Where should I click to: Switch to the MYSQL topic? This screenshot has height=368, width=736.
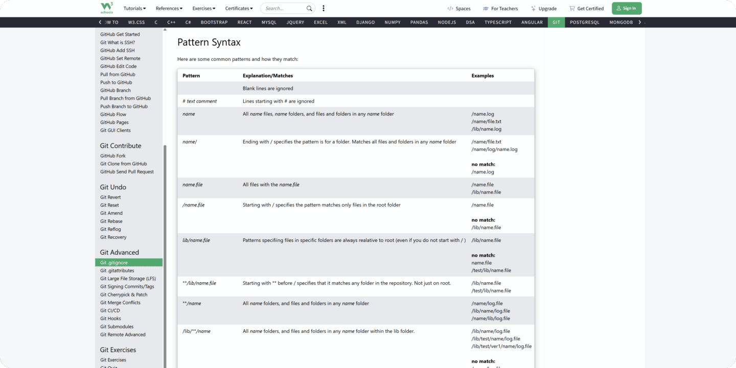click(x=269, y=22)
